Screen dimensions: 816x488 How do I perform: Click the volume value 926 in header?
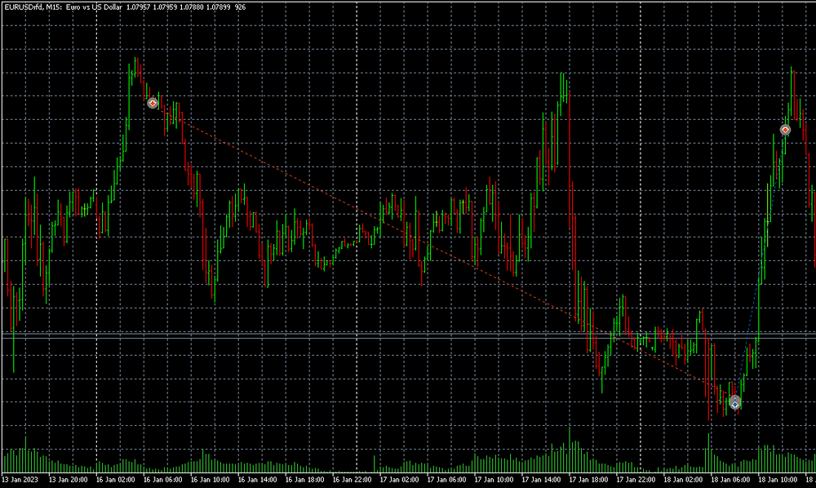click(240, 7)
